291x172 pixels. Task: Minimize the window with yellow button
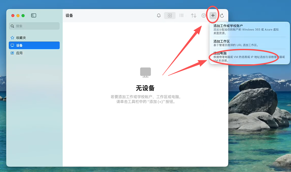tap(18, 15)
